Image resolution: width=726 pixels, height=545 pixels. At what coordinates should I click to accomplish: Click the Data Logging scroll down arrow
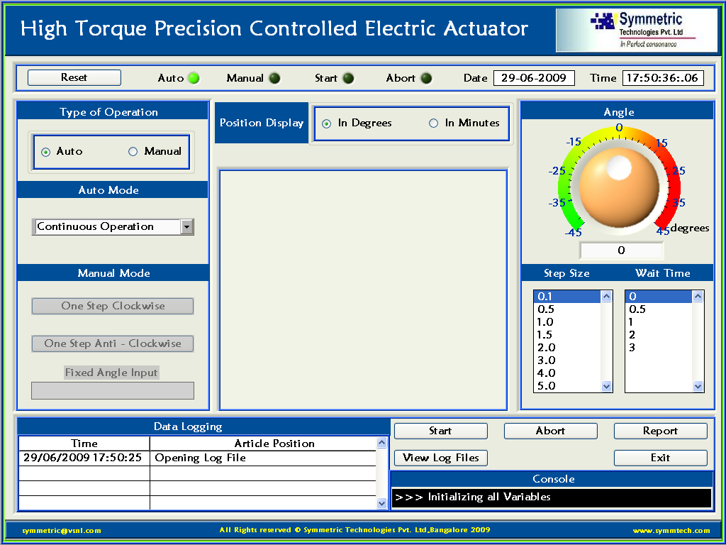[382, 503]
